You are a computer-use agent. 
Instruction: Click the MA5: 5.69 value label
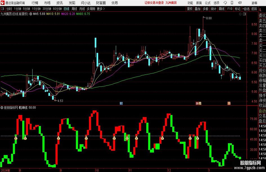(x=39, y=14)
